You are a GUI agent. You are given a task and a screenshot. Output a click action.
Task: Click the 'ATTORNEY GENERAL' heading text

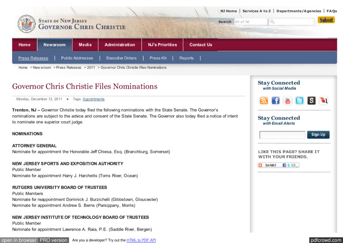[34, 146]
